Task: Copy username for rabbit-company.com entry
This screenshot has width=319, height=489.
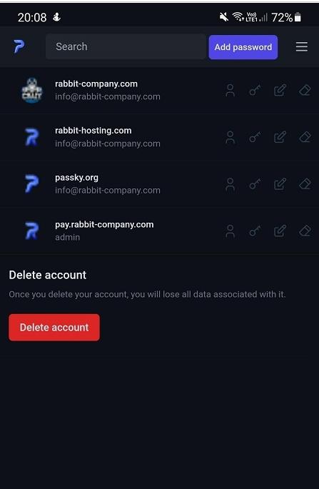Action: 230,91
